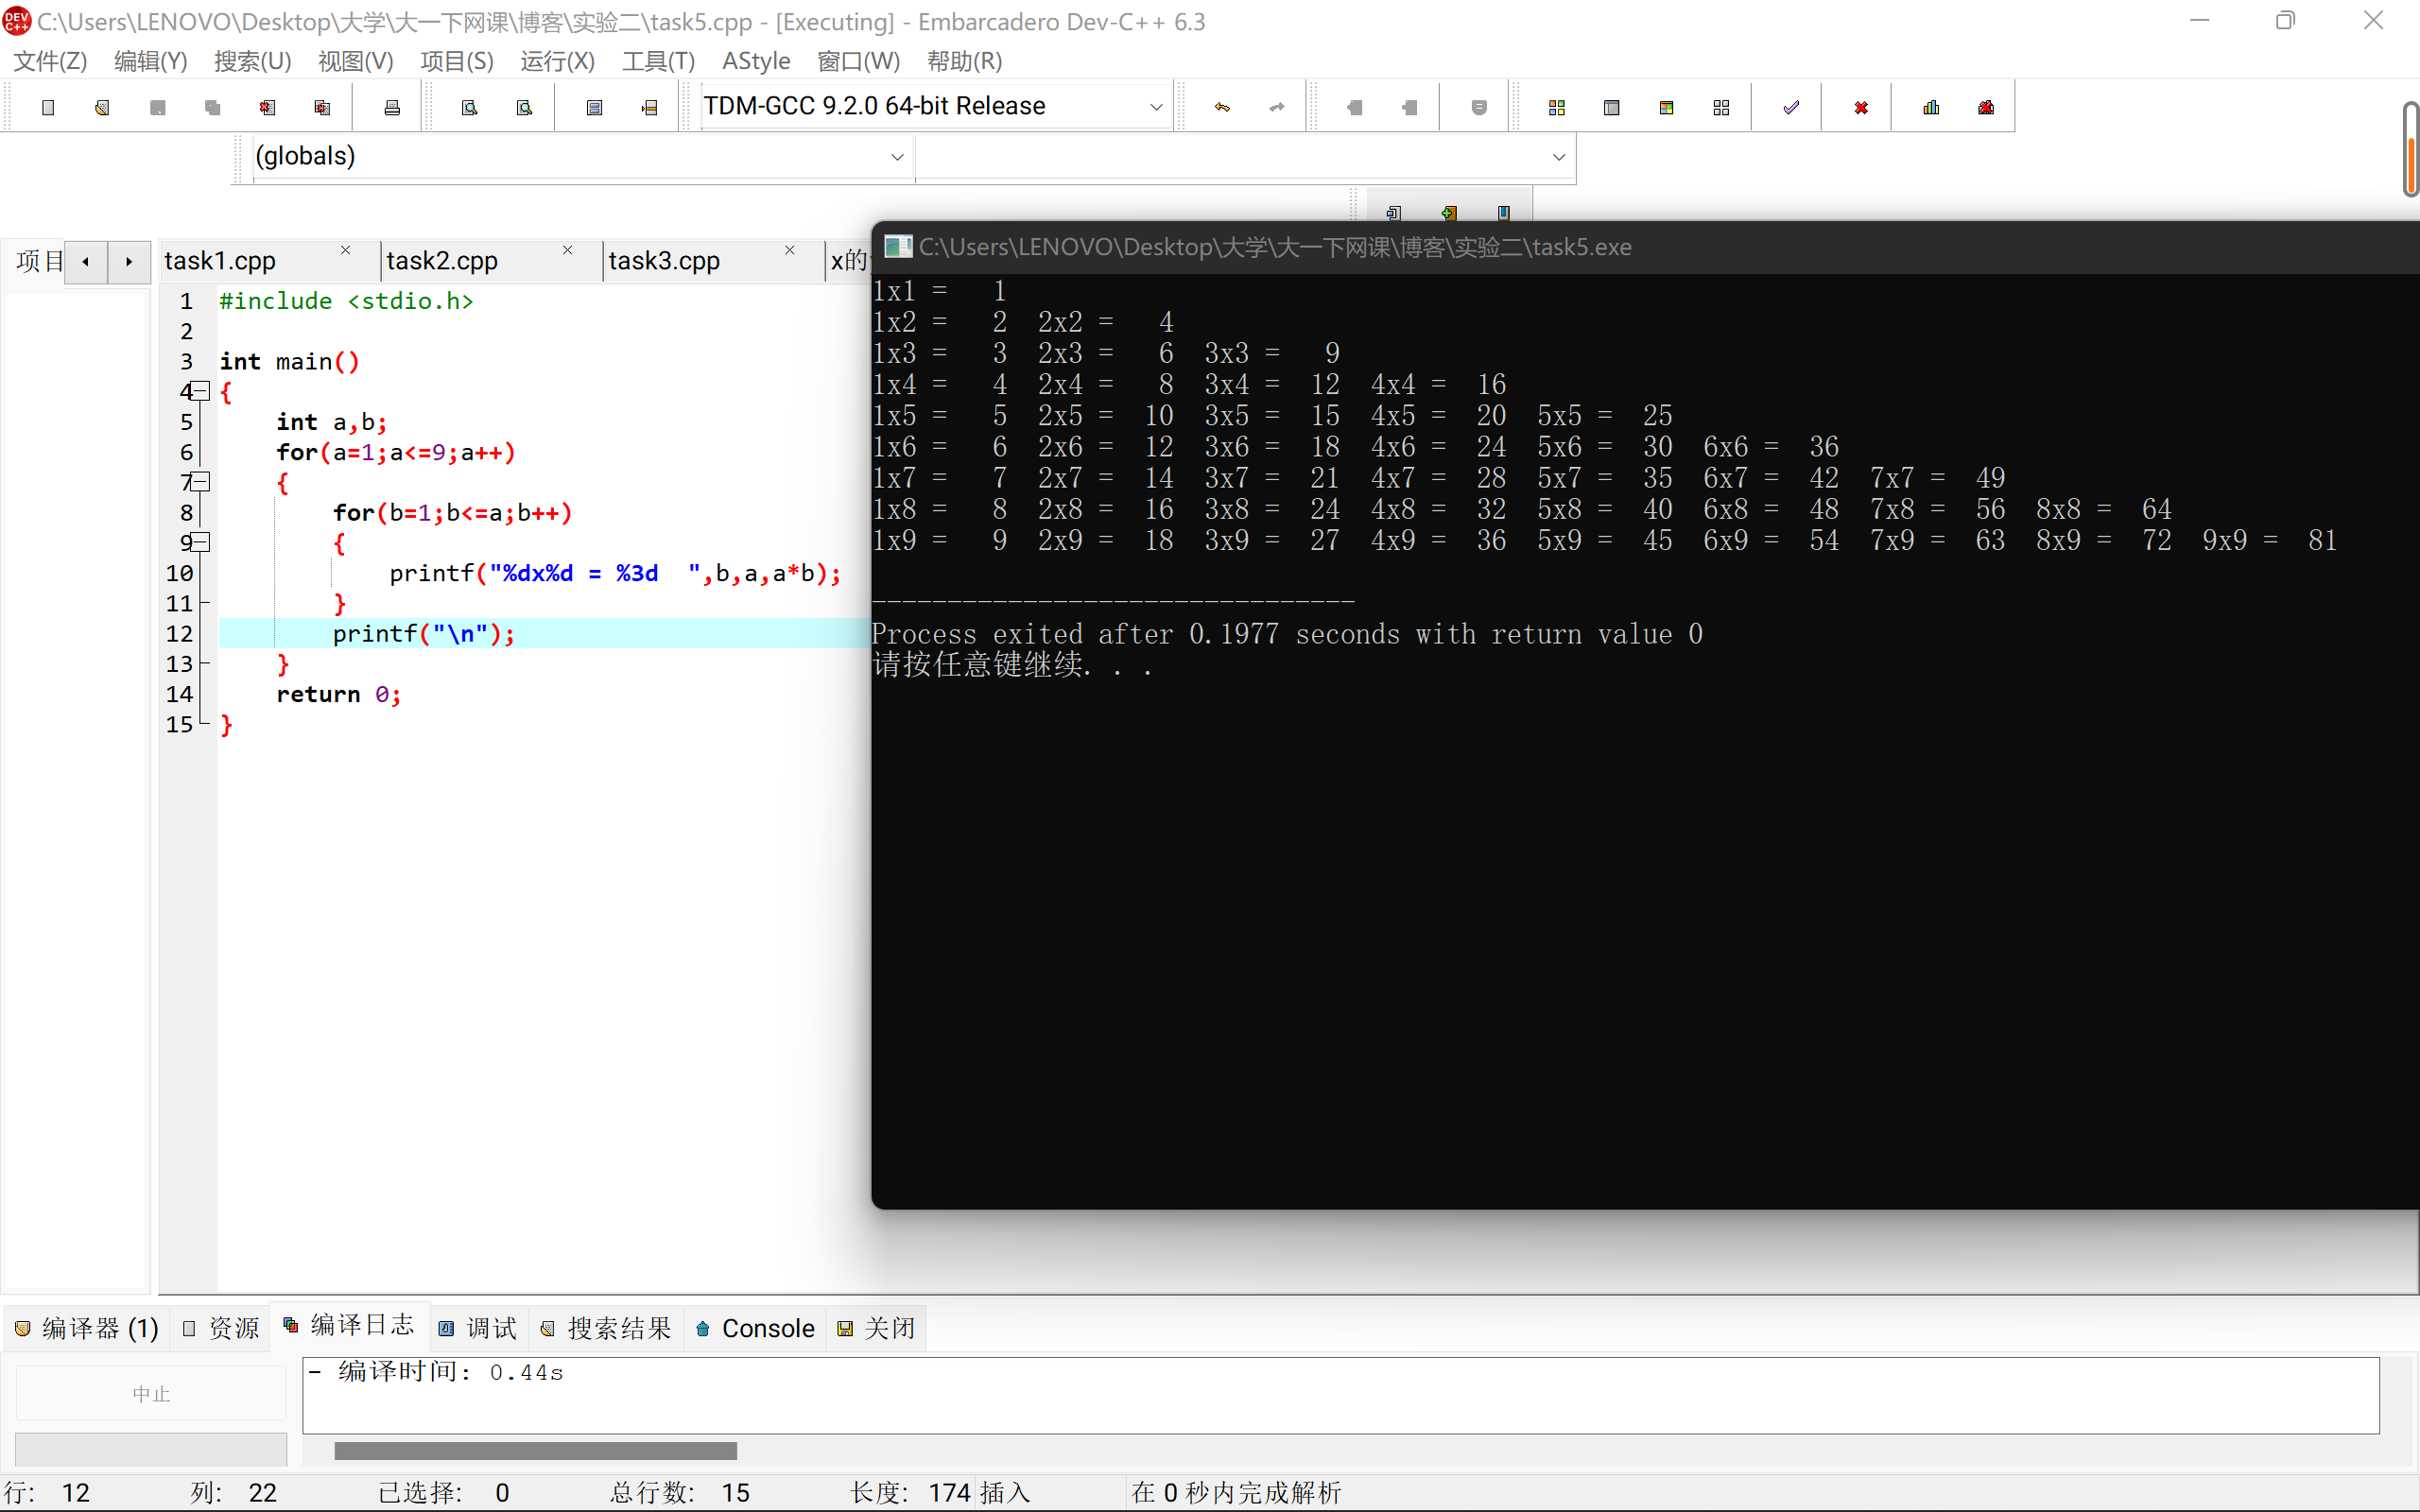This screenshot has width=2420, height=1512.
Task: Click the horizontal scrollbar in compile log
Action: click(x=535, y=1450)
